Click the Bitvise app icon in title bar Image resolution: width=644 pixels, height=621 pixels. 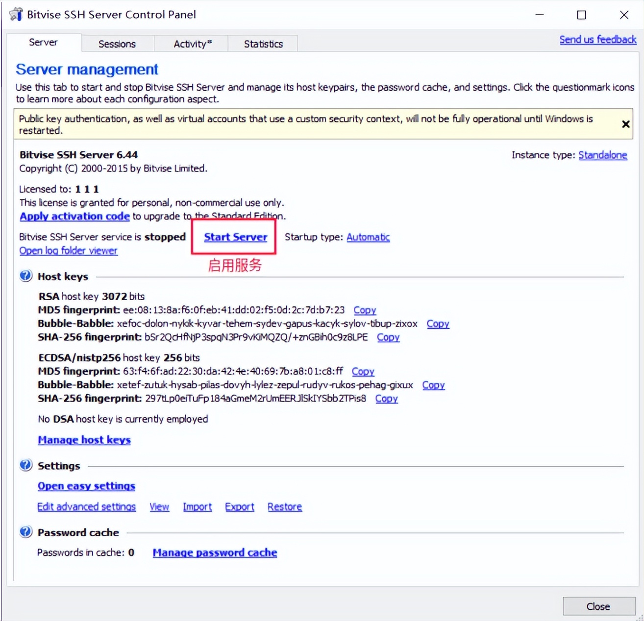[16, 15]
